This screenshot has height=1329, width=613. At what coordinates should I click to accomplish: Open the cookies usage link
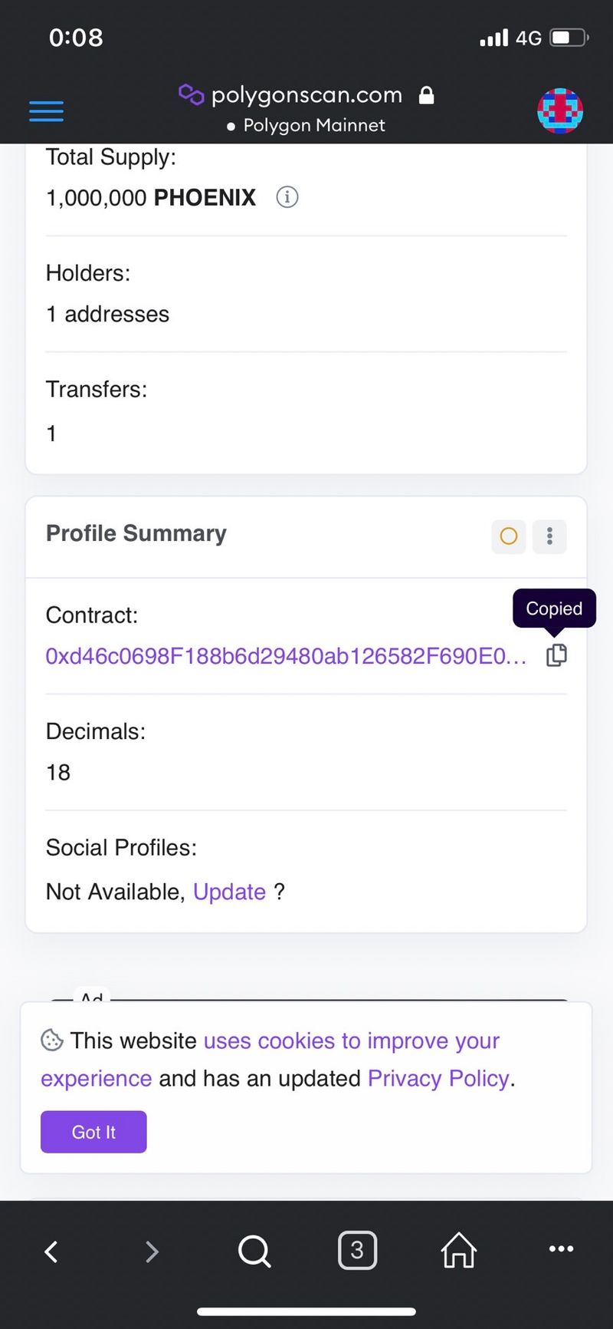coord(351,1040)
